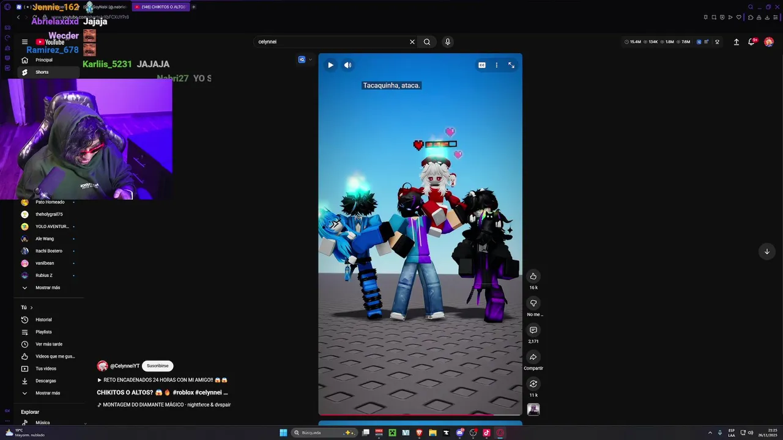
Task: Expand the Tú section chevron
Action: tap(31, 307)
